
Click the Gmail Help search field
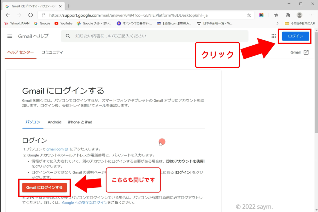(x=155, y=36)
